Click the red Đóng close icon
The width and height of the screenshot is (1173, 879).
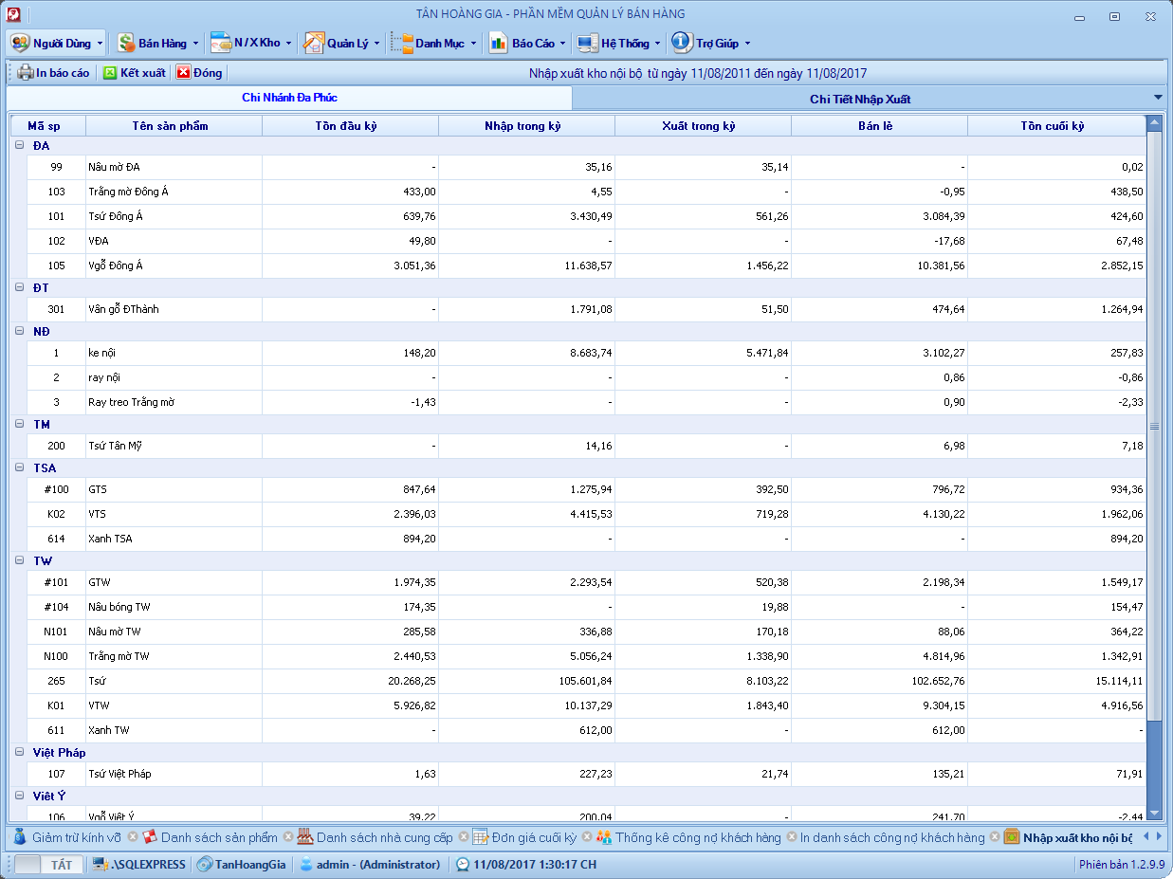(x=184, y=73)
